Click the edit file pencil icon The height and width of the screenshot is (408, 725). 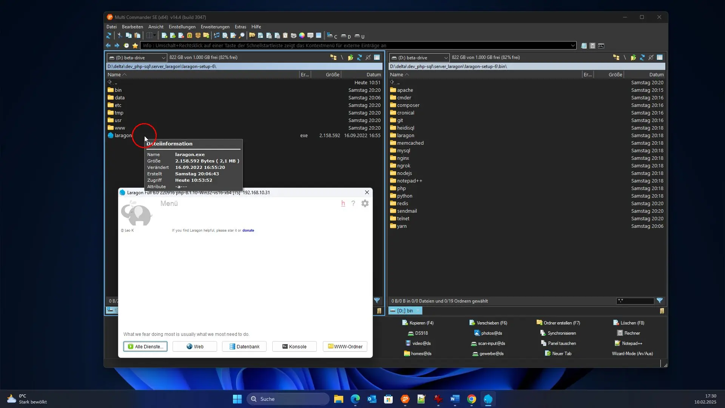pos(233,36)
